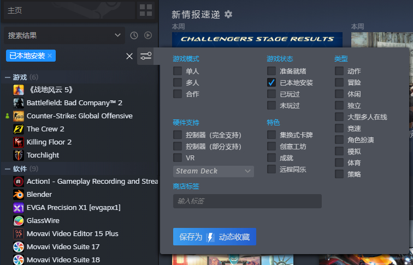
Task: Open the Steam Deck compatibility dropdown
Action: click(x=214, y=171)
